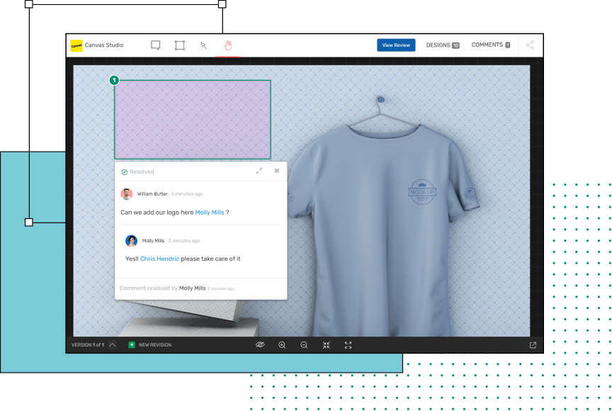The image size is (612, 411).
Task: Toggle the Resolved status checkmark
Action: pos(125,171)
